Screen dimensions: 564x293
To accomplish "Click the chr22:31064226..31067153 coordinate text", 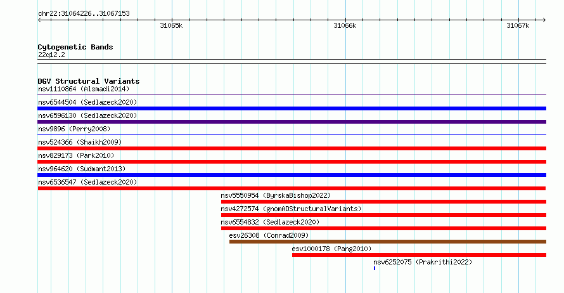I will click(84, 14).
